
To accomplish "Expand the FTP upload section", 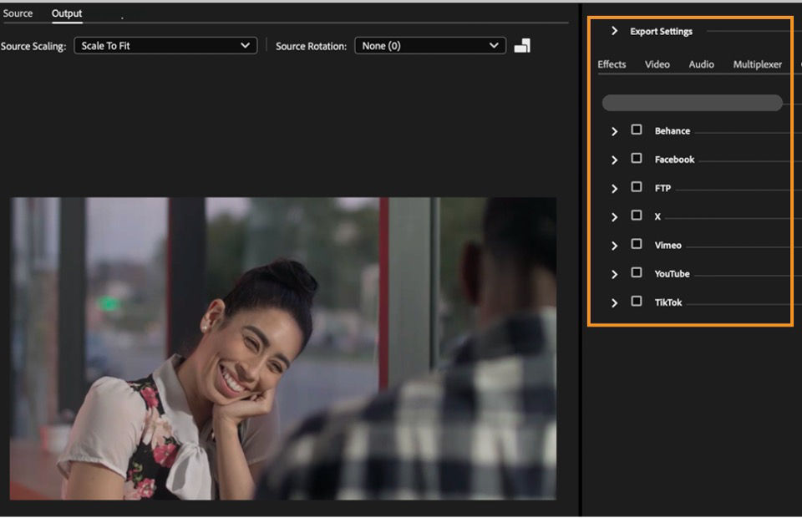I will [x=614, y=189].
